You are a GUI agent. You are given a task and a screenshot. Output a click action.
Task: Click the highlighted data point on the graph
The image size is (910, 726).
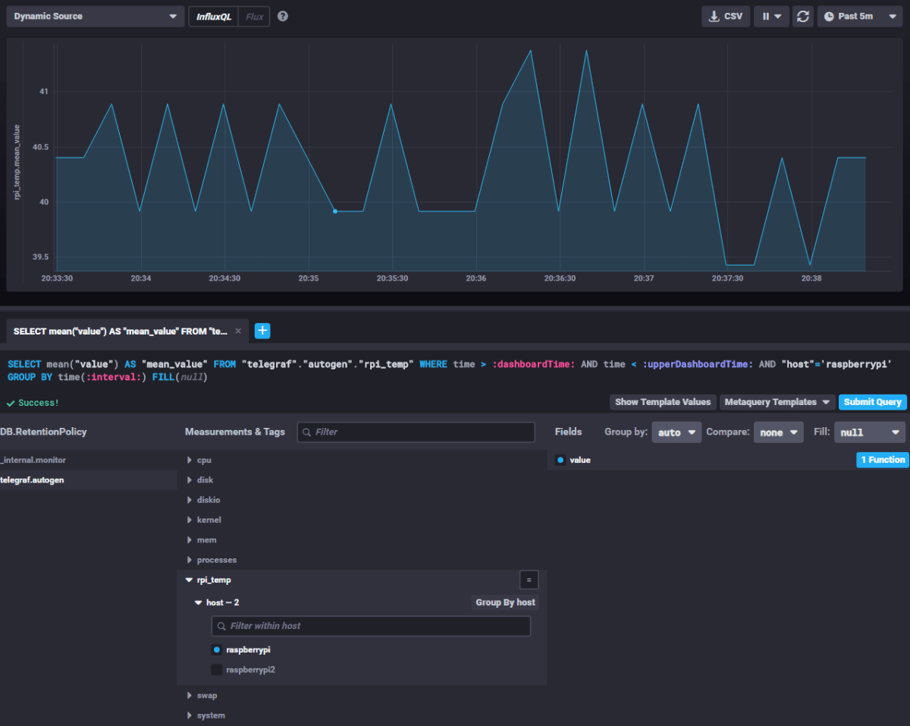tap(334, 211)
